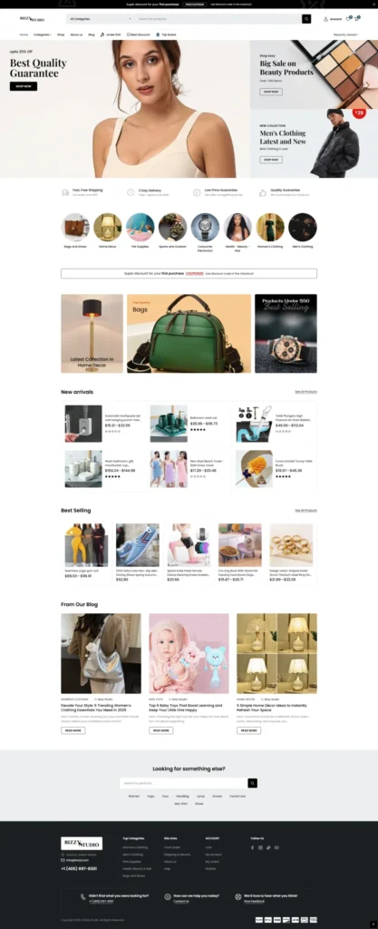Click the scroll-to-top arrow button
378x929 pixels.
point(373,924)
